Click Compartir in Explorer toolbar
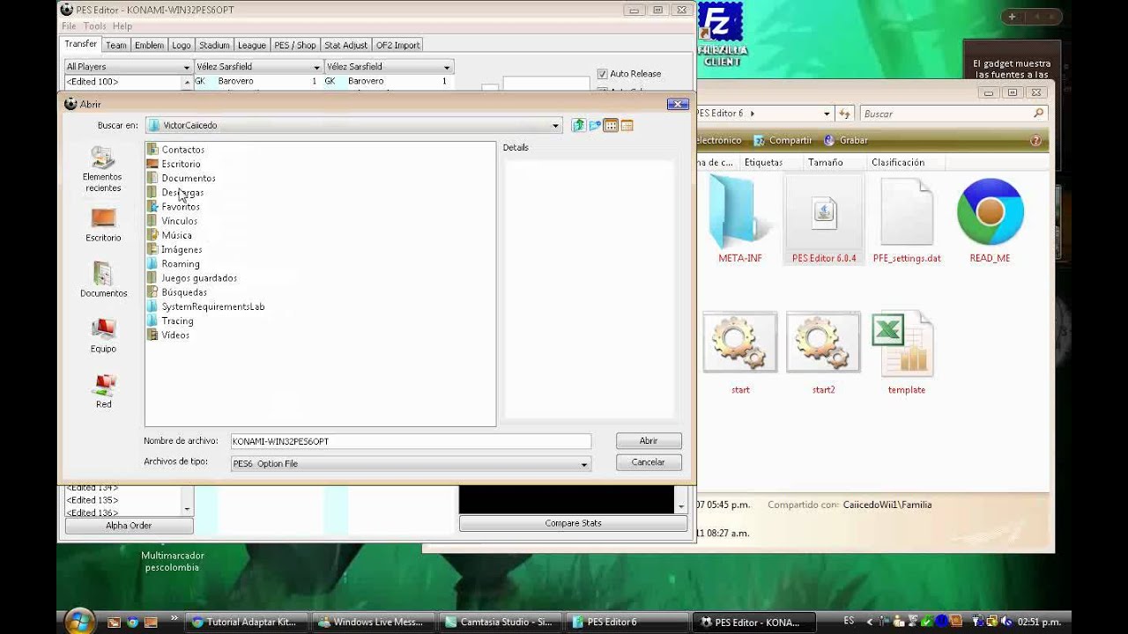This screenshot has width=1128, height=634. 783,140
